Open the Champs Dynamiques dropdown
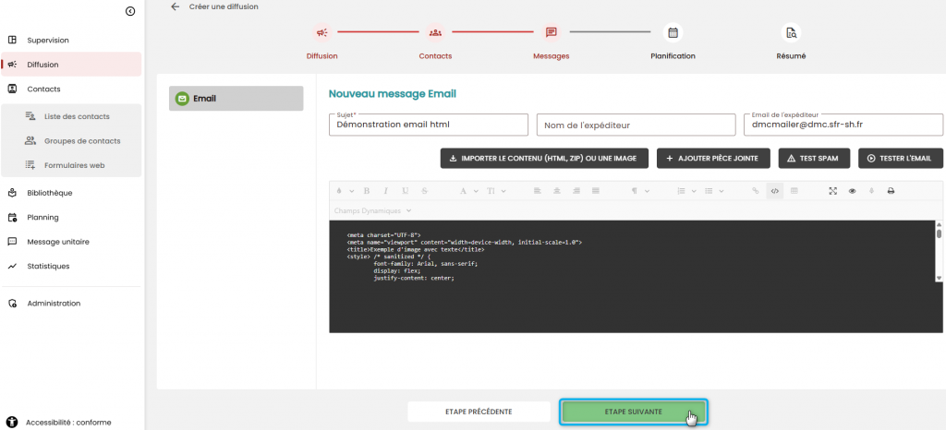The height and width of the screenshot is (430, 946). [373, 210]
